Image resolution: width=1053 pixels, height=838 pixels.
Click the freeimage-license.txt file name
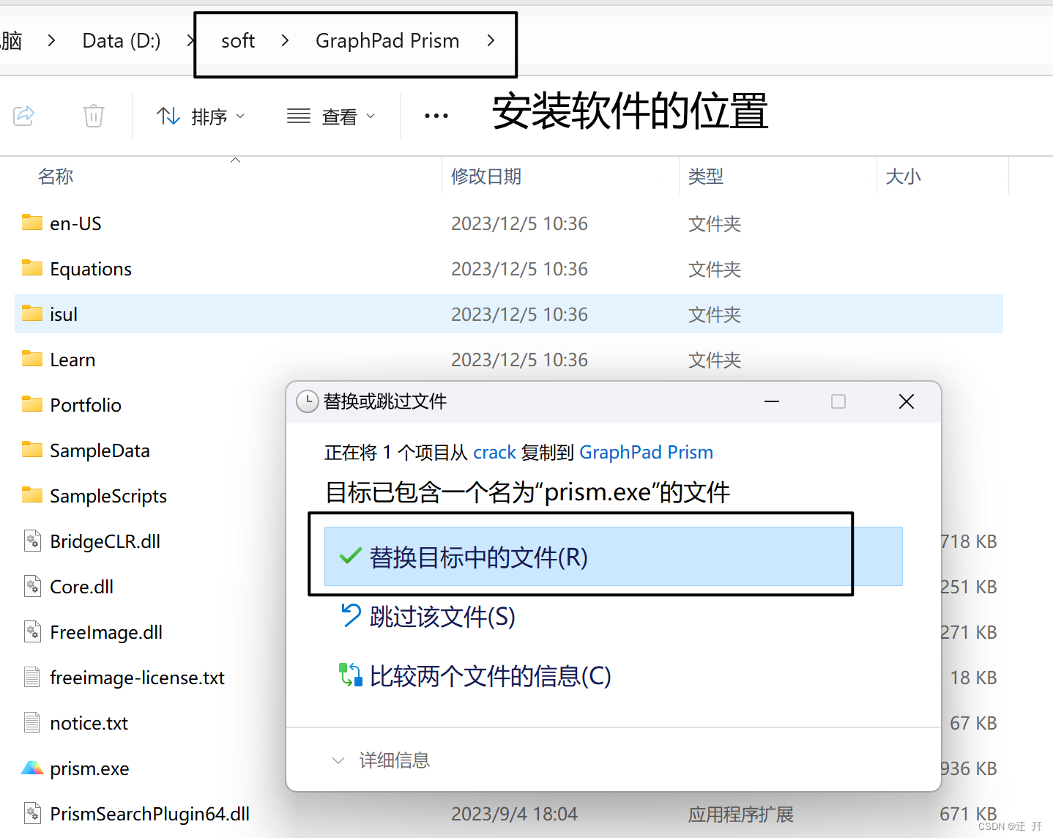[x=137, y=678]
